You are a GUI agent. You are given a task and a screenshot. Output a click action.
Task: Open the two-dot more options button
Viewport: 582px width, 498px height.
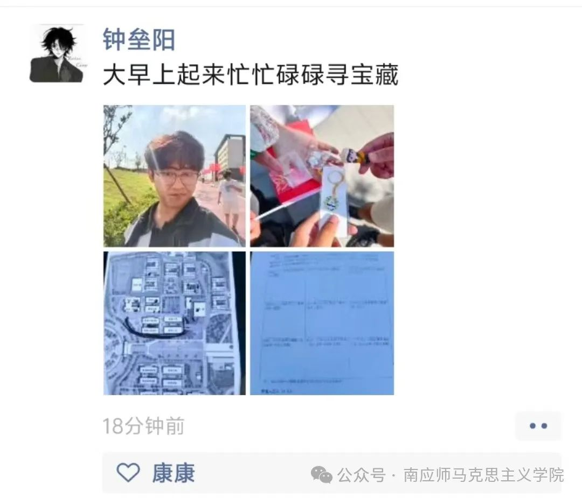point(538,426)
